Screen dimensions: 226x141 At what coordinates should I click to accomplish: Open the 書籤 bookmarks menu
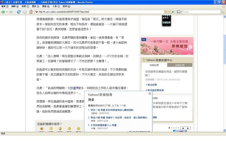click(44, 6)
